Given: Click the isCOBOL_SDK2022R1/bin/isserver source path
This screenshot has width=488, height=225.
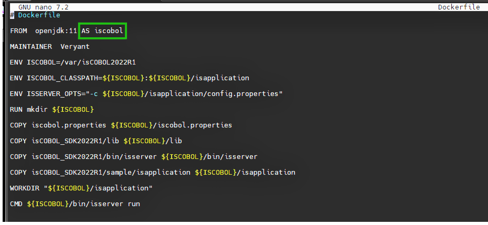Looking at the screenshot, I should [94, 157].
